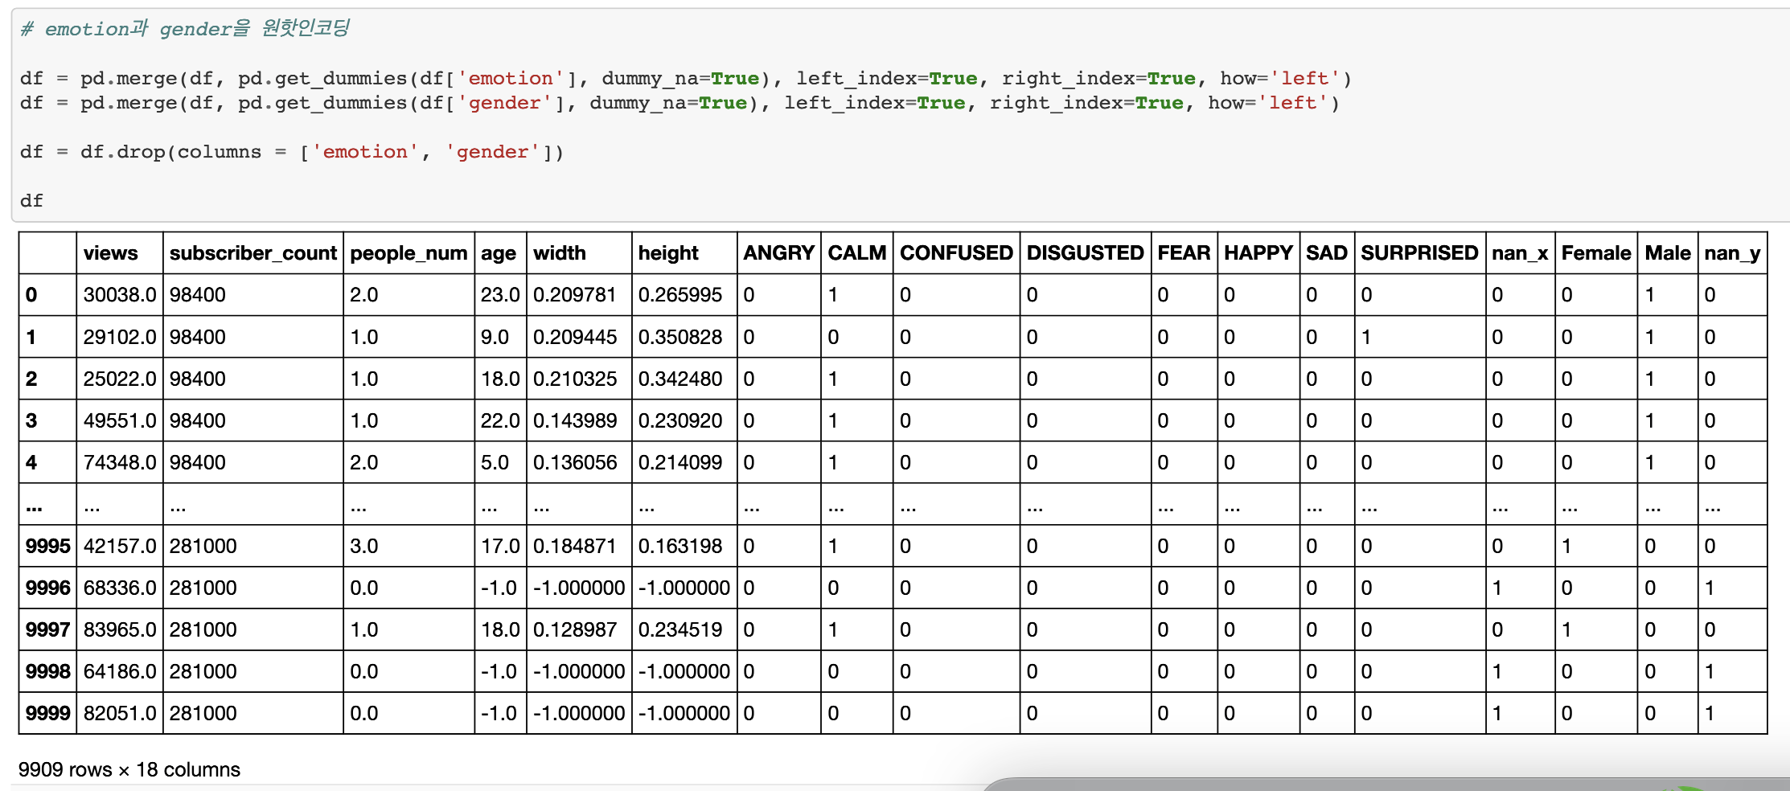Click the DISGUSTED column header
1790x791 pixels.
[1085, 253]
